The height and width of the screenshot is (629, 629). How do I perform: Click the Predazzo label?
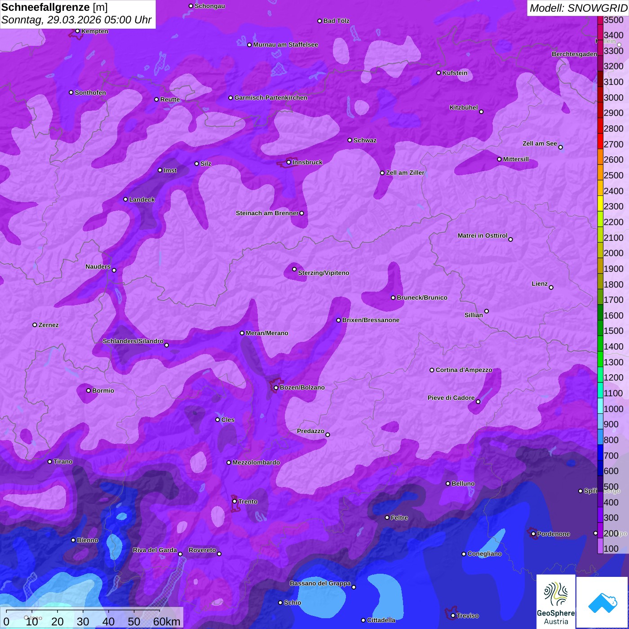pos(310,431)
